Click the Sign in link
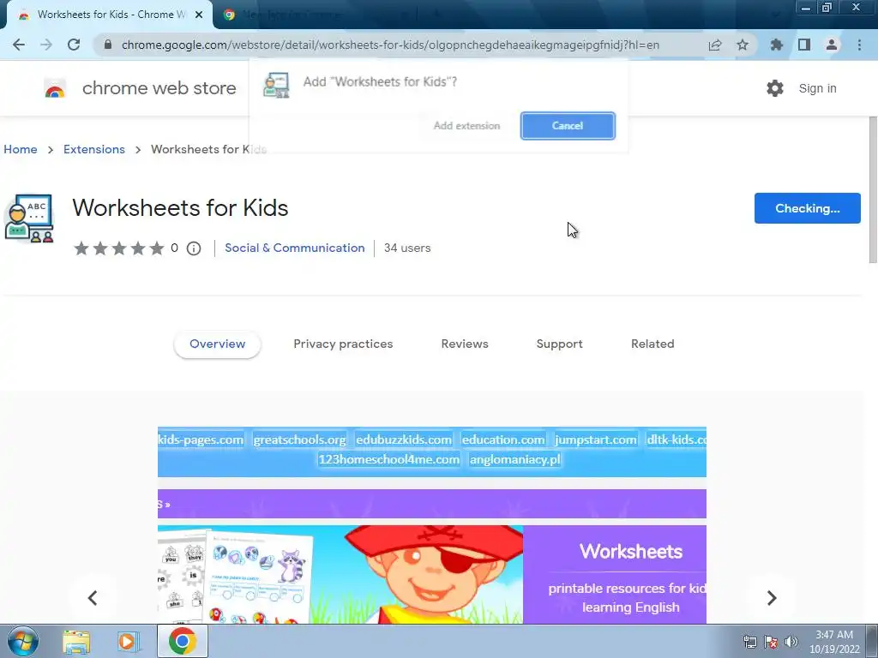The height and width of the screenshot is (658, 878). [x=817, y=88]
